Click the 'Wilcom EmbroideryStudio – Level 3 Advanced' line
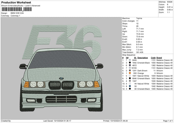The image size is (174, 123). (21, 6)
